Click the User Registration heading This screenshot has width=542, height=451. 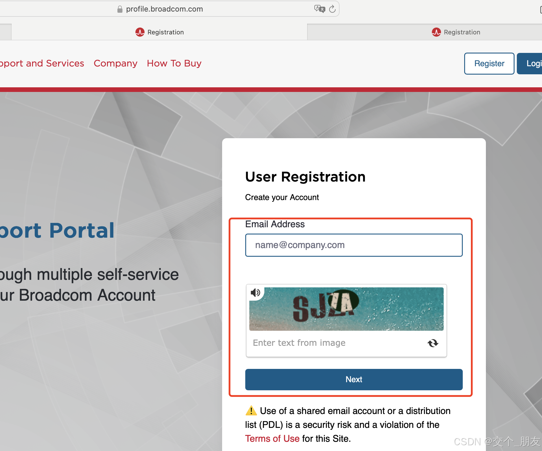(x=305, y=177)
